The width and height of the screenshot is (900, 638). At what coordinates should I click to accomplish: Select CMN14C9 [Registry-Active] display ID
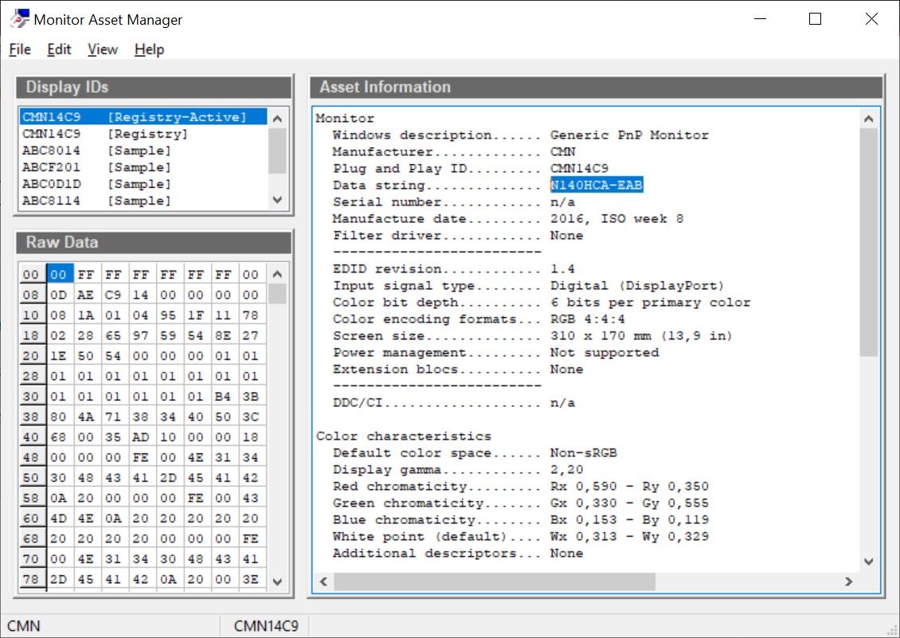pyautogui.click(x=143, y=116)
